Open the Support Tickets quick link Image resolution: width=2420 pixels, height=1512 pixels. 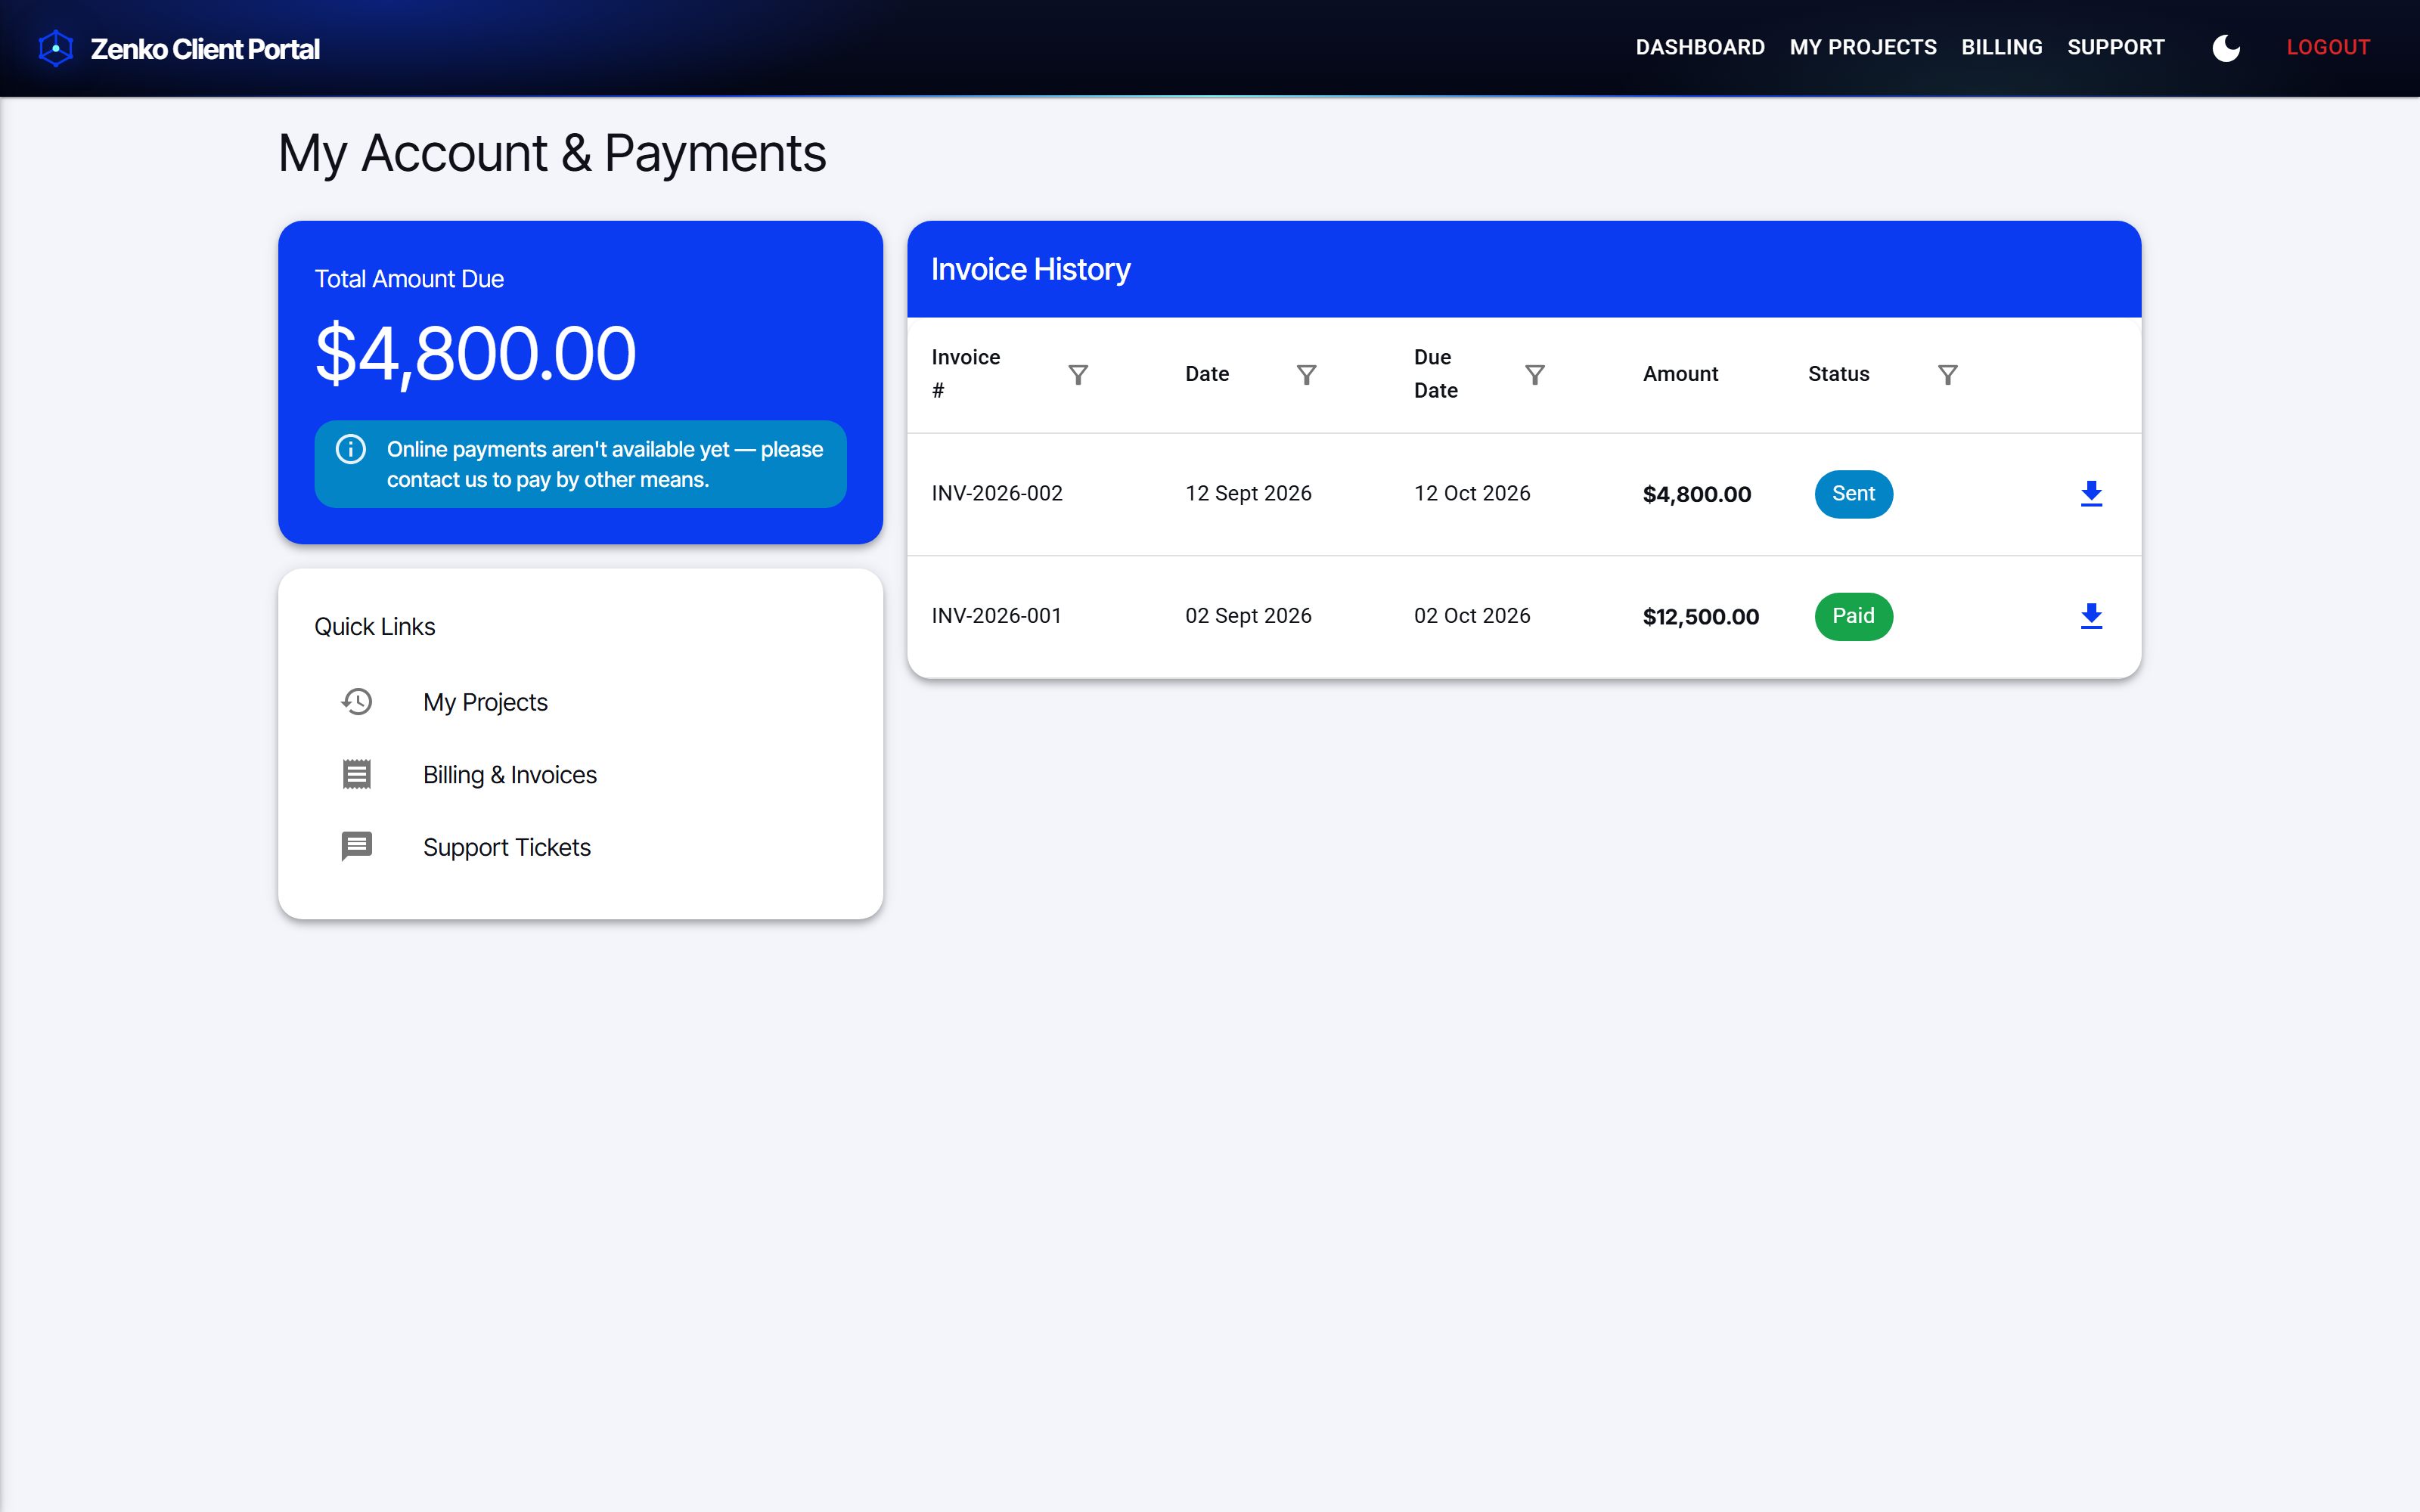coord(580,847)
